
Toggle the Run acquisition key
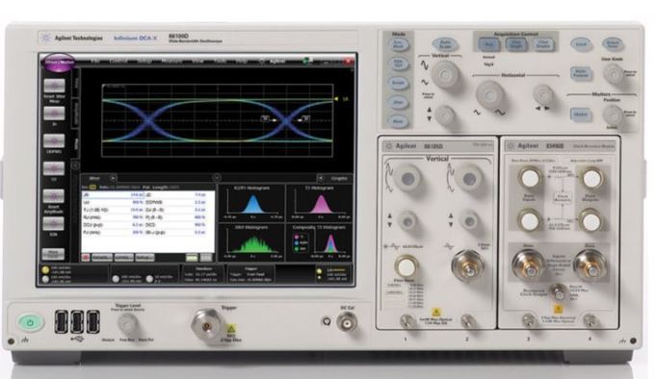(x=488, y=44)
